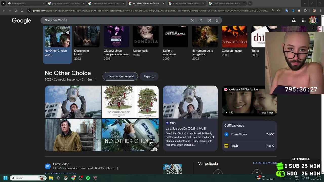Switch to 'Nueva pestaña' tab

[26, 4]
